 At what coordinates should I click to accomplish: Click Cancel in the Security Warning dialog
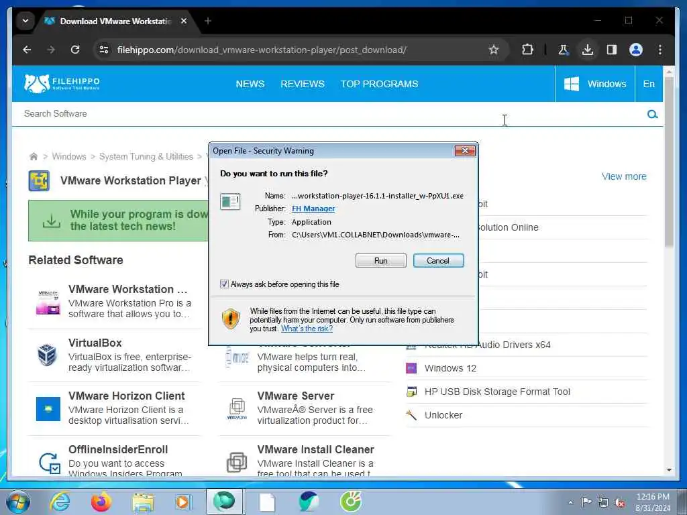click(x=438, y=261)
